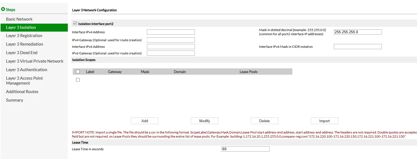Open the Summary step
Screen dimensions: 417x159
[x=15, y=100]
